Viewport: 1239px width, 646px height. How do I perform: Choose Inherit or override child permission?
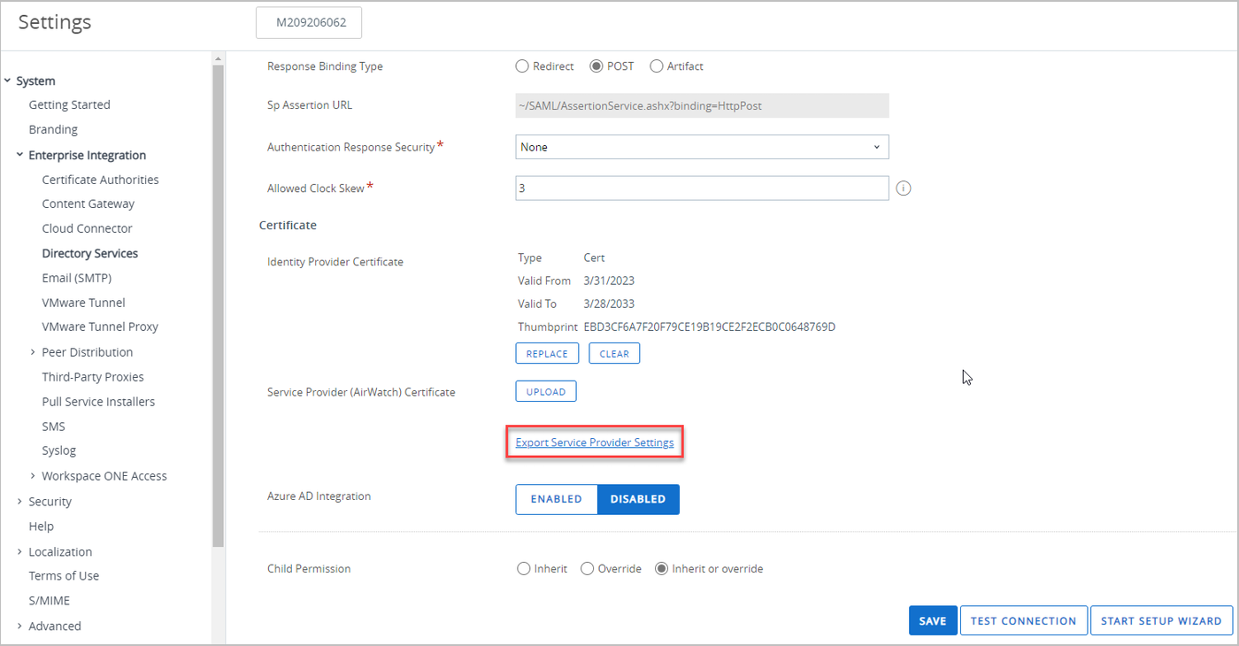click(661, 569)
